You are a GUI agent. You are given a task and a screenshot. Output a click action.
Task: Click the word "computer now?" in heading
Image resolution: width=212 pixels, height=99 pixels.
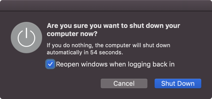72,34
